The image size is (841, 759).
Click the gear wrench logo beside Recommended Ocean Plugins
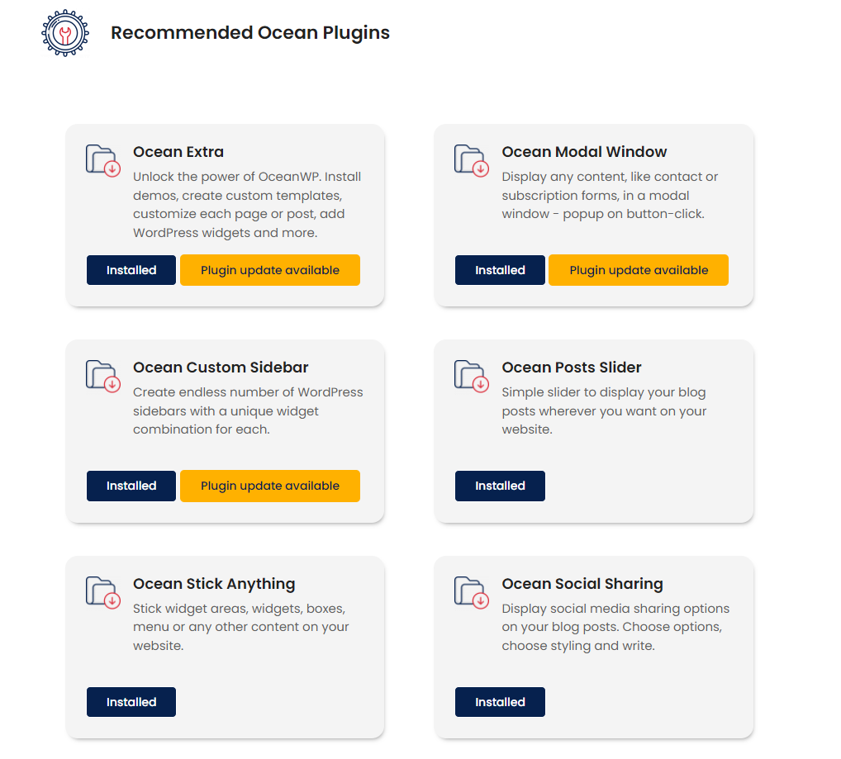pos(65,33)
